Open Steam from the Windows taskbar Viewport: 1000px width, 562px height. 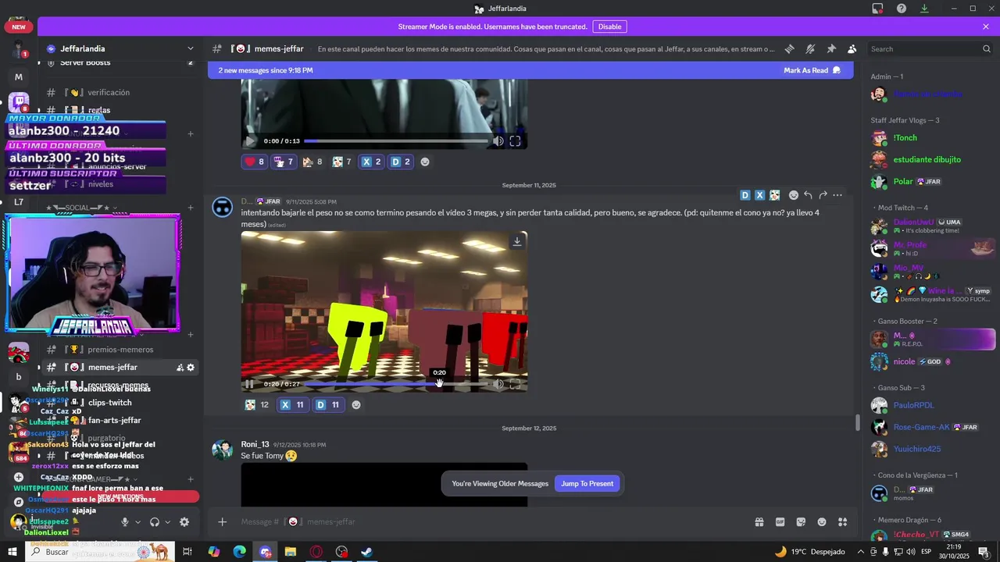coord(366,552)
